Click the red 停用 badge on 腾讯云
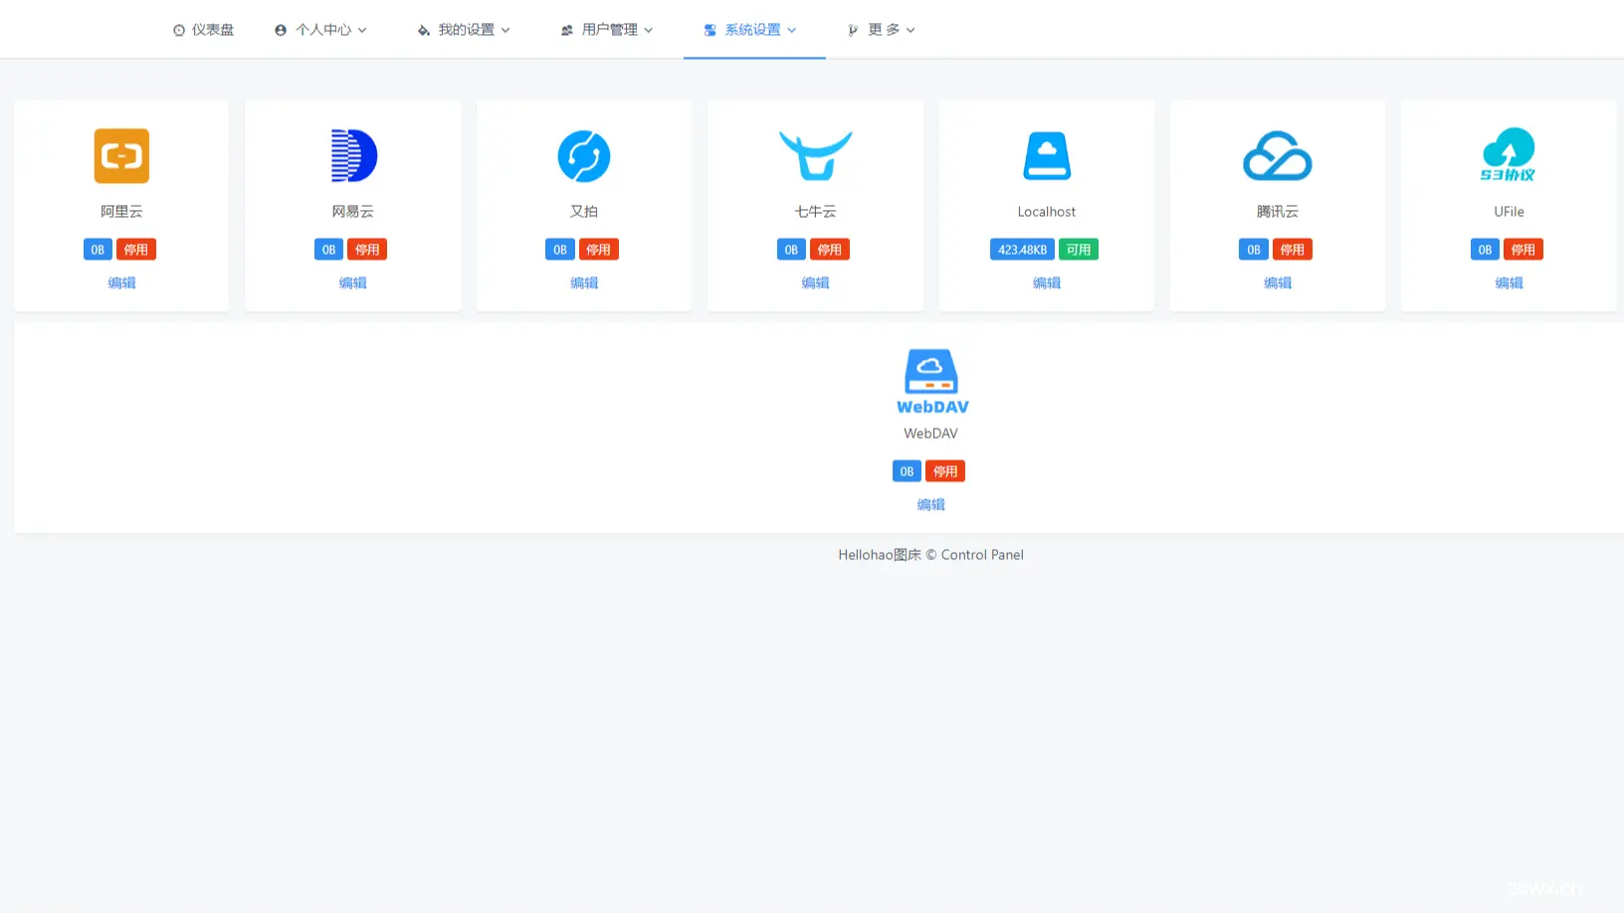Viewport: 1624px width, 914px height. point(1293,250)
